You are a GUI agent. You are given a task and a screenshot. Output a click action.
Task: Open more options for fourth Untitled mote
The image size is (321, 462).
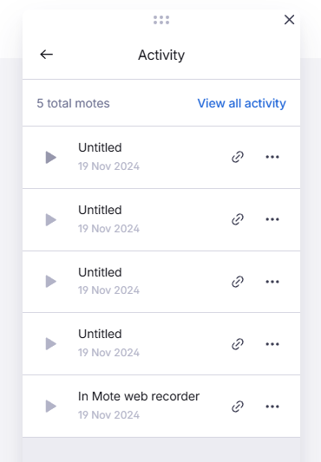click(x=272, y=344)
